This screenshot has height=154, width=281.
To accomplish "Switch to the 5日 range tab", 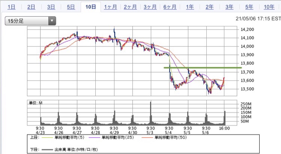I will point(71,7).
